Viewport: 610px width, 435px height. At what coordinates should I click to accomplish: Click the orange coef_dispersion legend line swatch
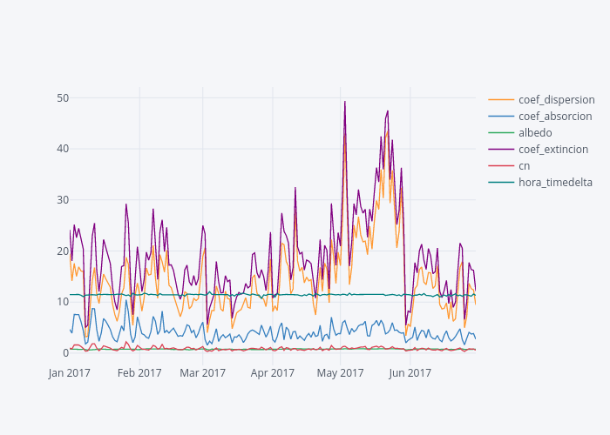501,99
